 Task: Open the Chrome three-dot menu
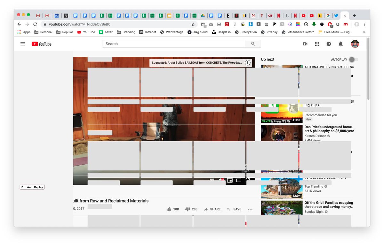pos(365,24)
